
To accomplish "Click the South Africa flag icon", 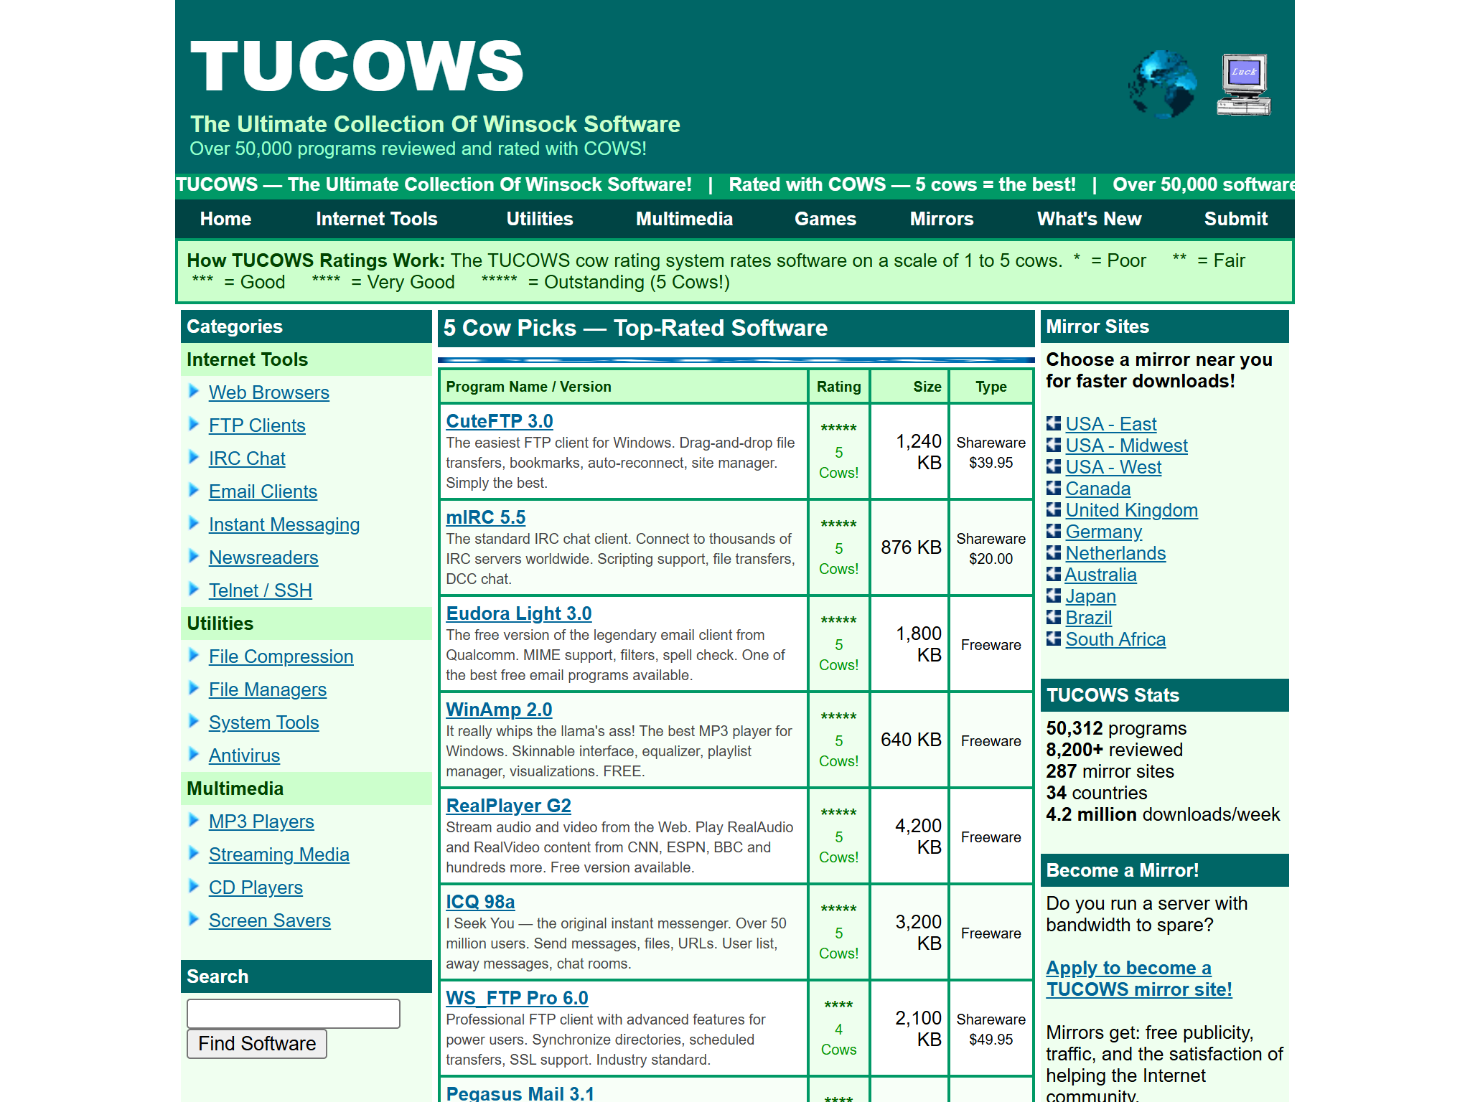I will coord(1052,639).
